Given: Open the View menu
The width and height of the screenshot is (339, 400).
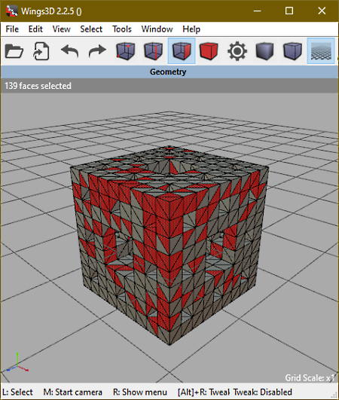Looking at the screenshot, I should [x=62, y=29].
